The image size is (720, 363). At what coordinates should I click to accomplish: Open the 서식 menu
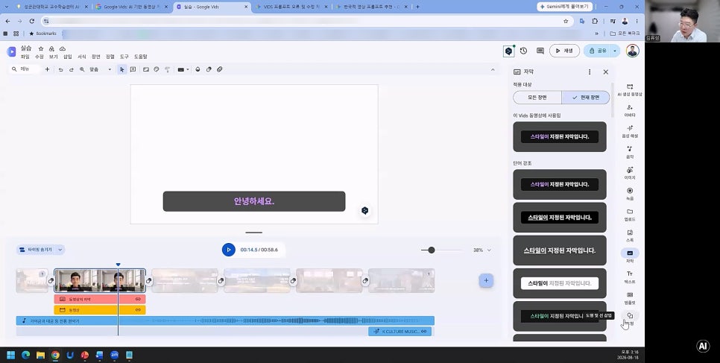click(82, 57)
